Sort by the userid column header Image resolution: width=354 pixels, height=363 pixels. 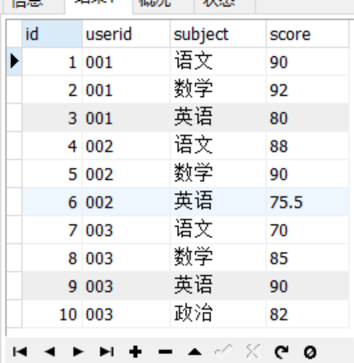(x=126, y=34)
